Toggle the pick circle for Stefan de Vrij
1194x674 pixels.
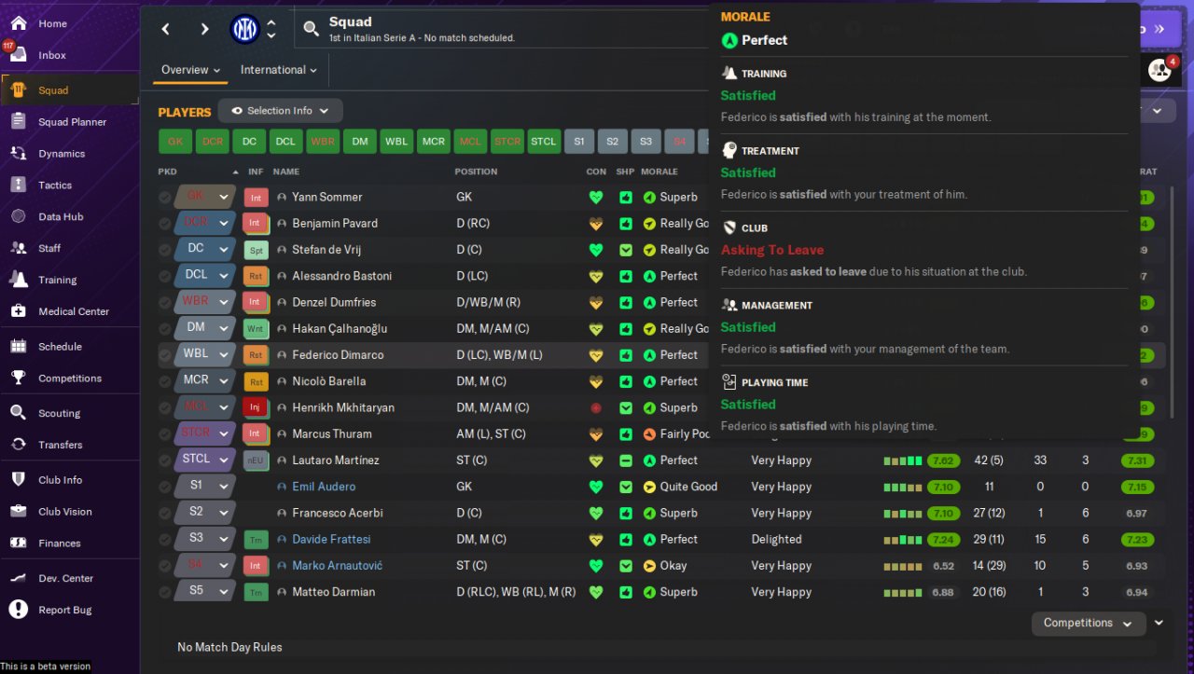165,250
